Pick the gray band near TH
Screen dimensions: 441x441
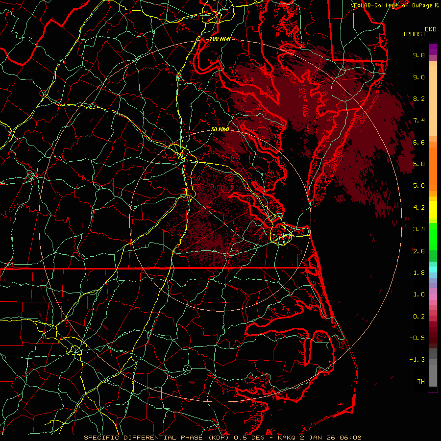[433, 375]
